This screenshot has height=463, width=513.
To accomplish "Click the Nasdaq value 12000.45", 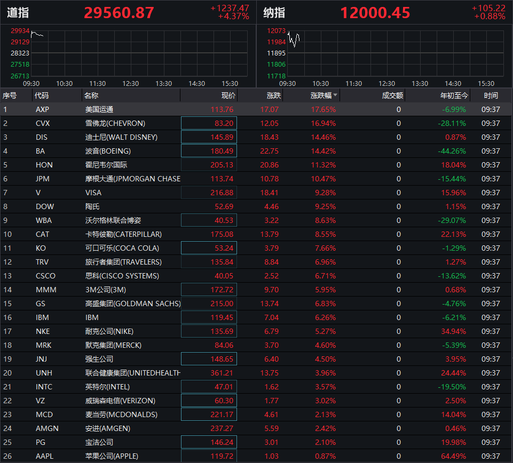I will (375, 13).
